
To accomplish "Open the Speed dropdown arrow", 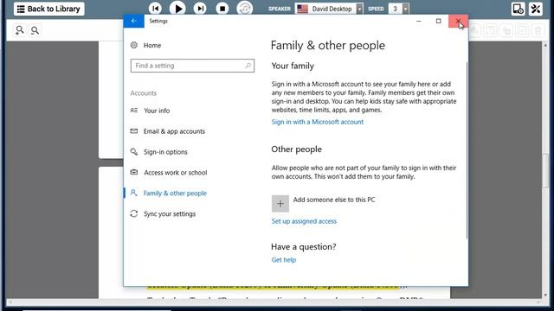I will [x=406, y=9].
